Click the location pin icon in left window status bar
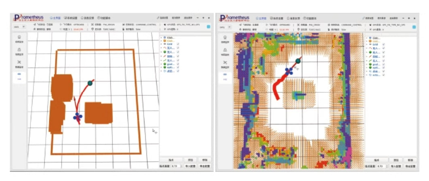The image size is (429, 181). [92, 29]
